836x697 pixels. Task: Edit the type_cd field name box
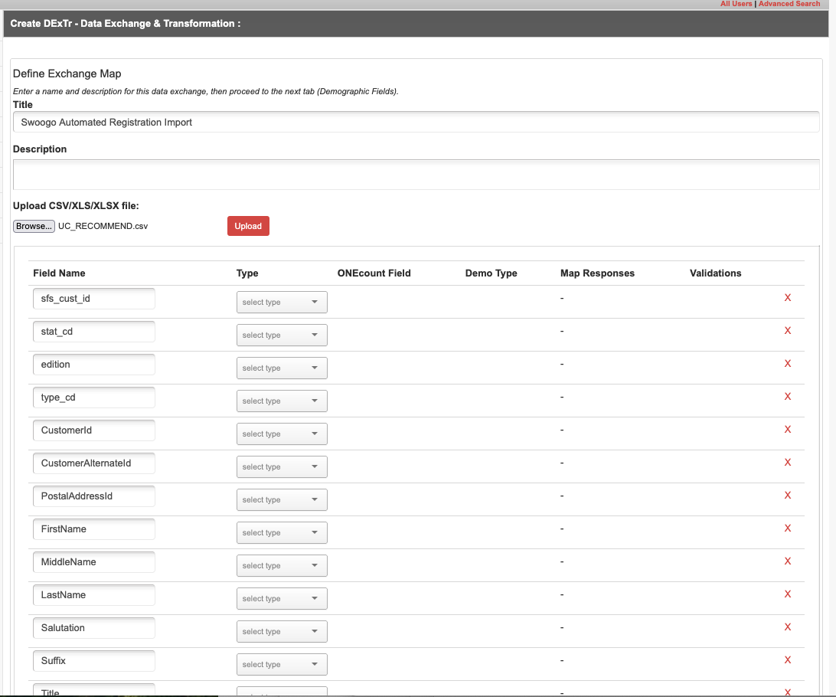(x=94, y=398)
